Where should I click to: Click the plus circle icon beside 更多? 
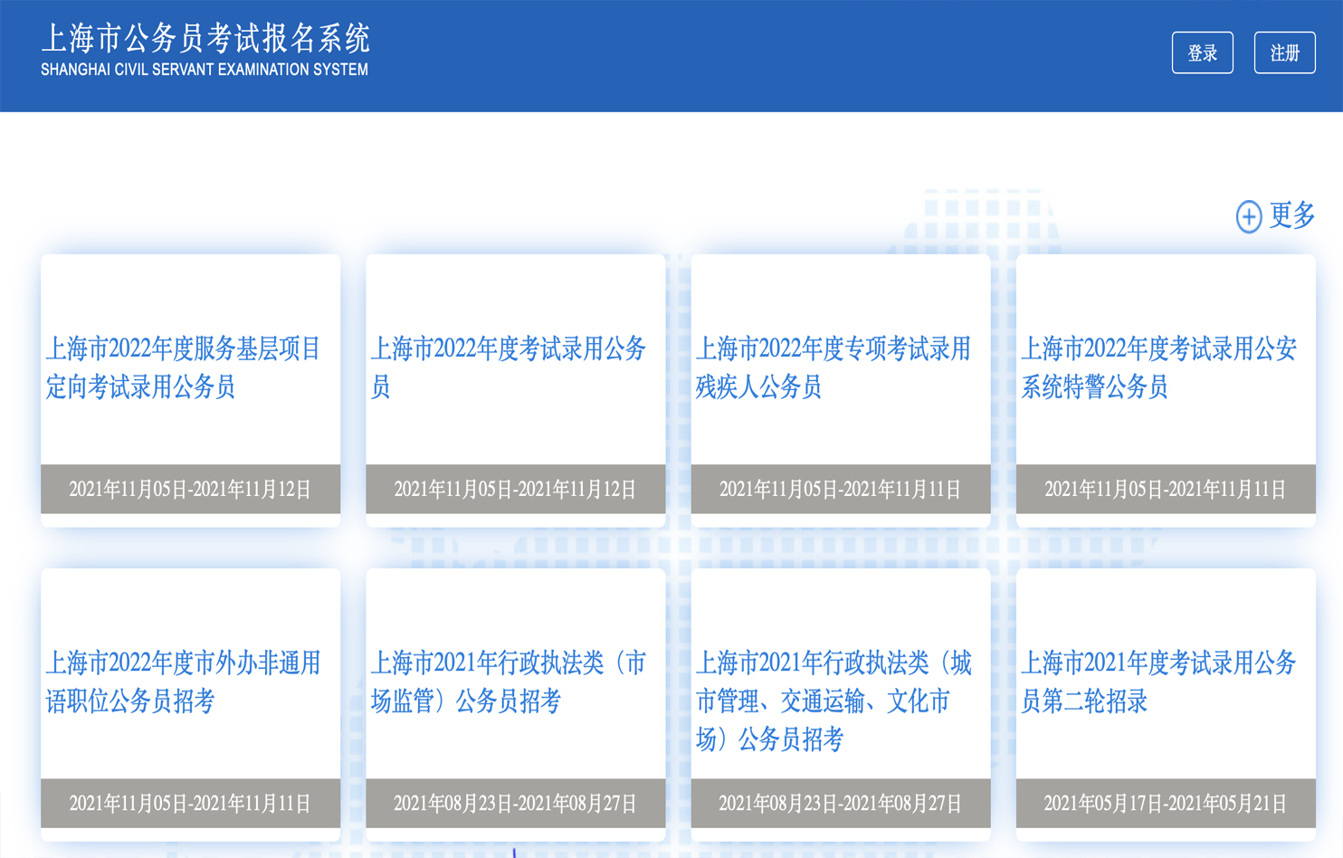pyautogui.click(x=1249, y=216)
